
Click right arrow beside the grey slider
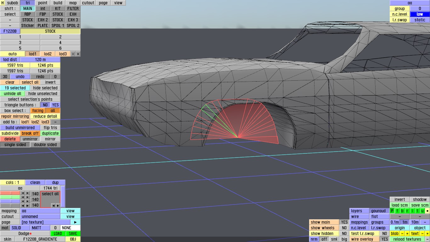coord(28,205)
